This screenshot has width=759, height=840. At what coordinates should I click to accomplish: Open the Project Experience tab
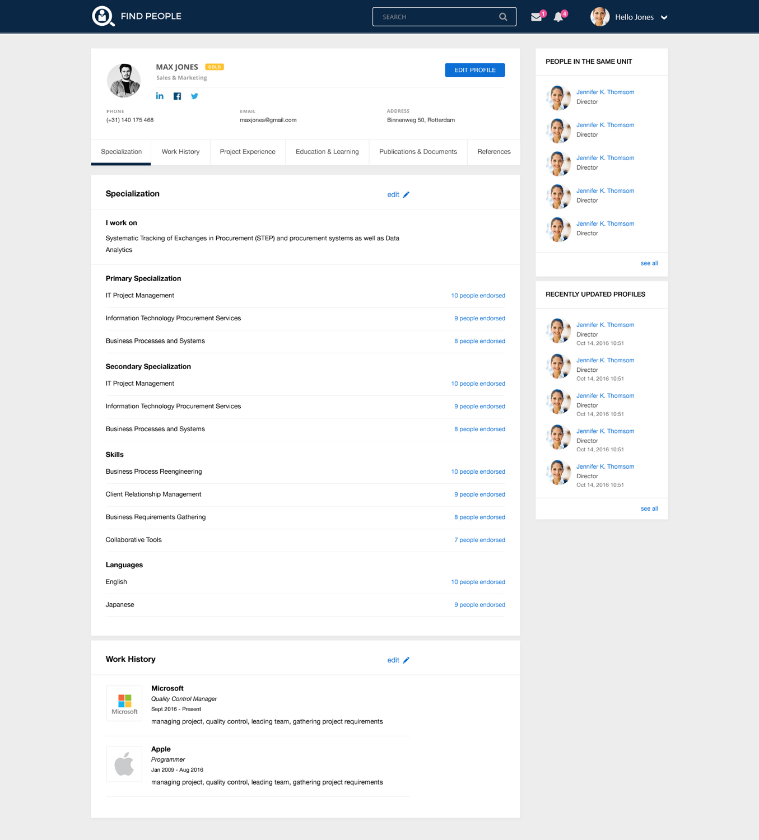pyautogui.click(x=248, y=152)
